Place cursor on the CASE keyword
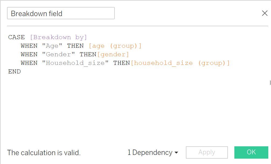 16,37
